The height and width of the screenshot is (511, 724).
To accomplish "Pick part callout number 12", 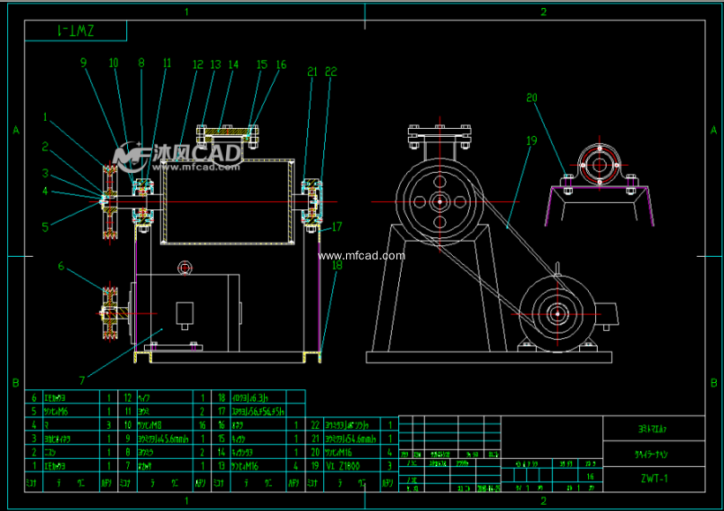I will [198, 64].
